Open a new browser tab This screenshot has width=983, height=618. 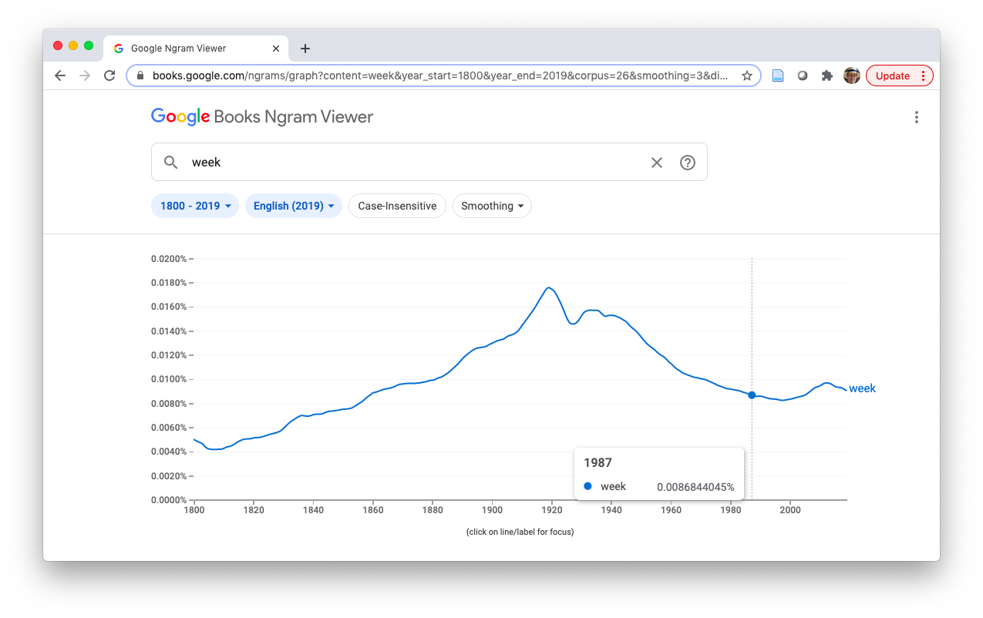tap(305, 49)
